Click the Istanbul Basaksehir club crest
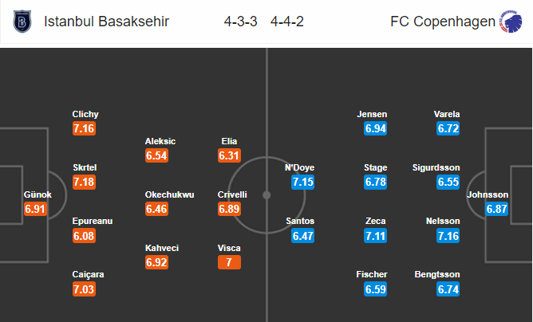This screenshot has height=322, width=533. [x=22, y=22]
